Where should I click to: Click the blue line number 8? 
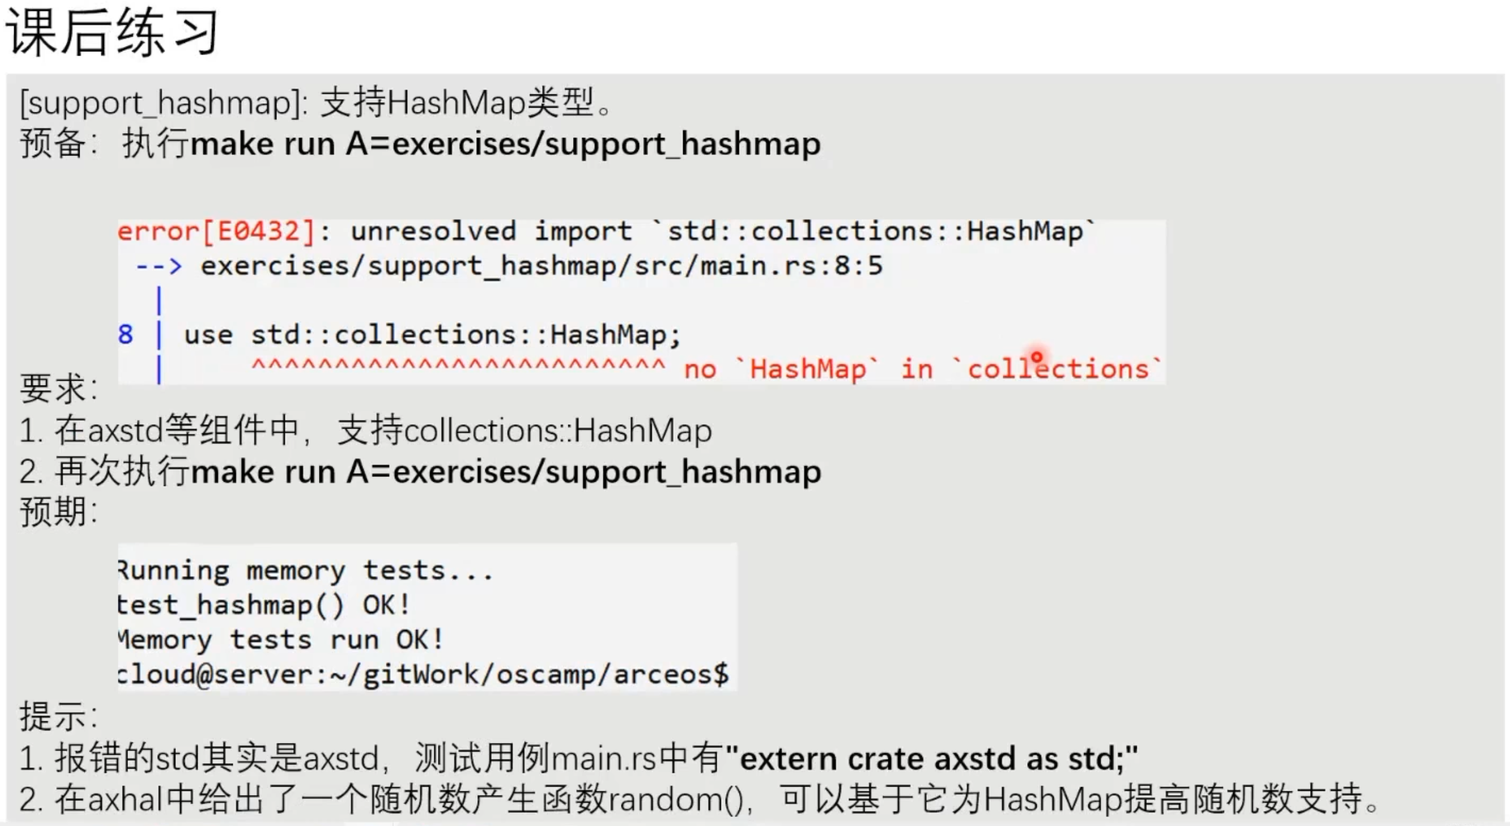pyautogui.click(x=125, y=335)
